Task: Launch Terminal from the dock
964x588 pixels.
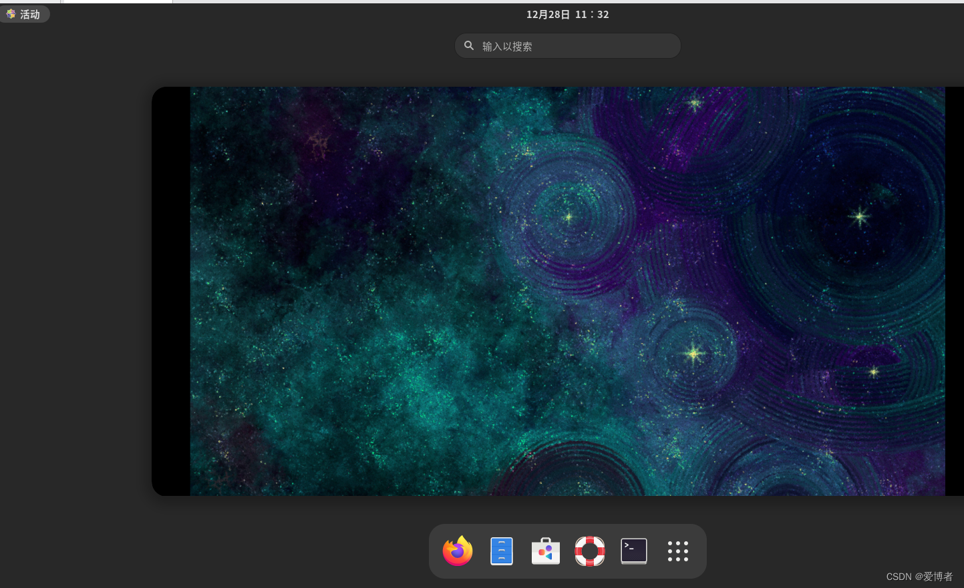Action: 634,551
